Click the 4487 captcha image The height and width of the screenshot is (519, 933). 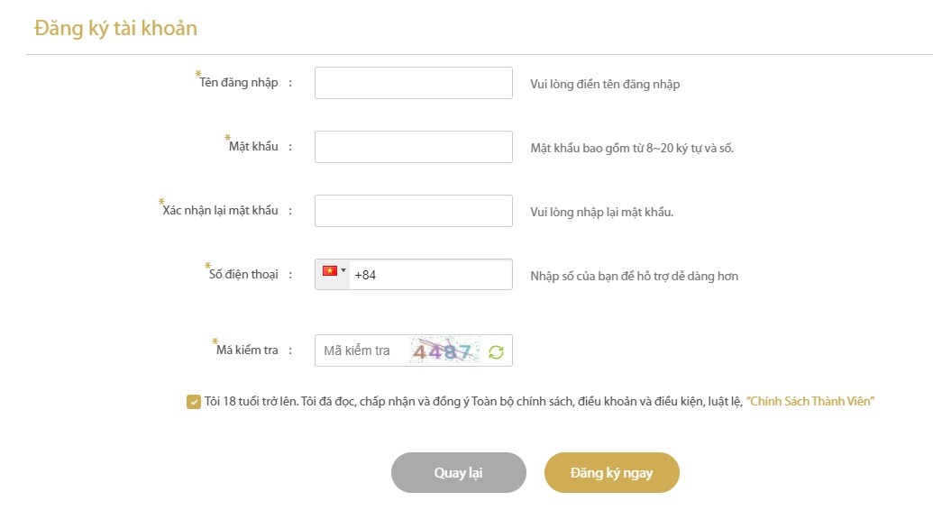coord(442,351)
